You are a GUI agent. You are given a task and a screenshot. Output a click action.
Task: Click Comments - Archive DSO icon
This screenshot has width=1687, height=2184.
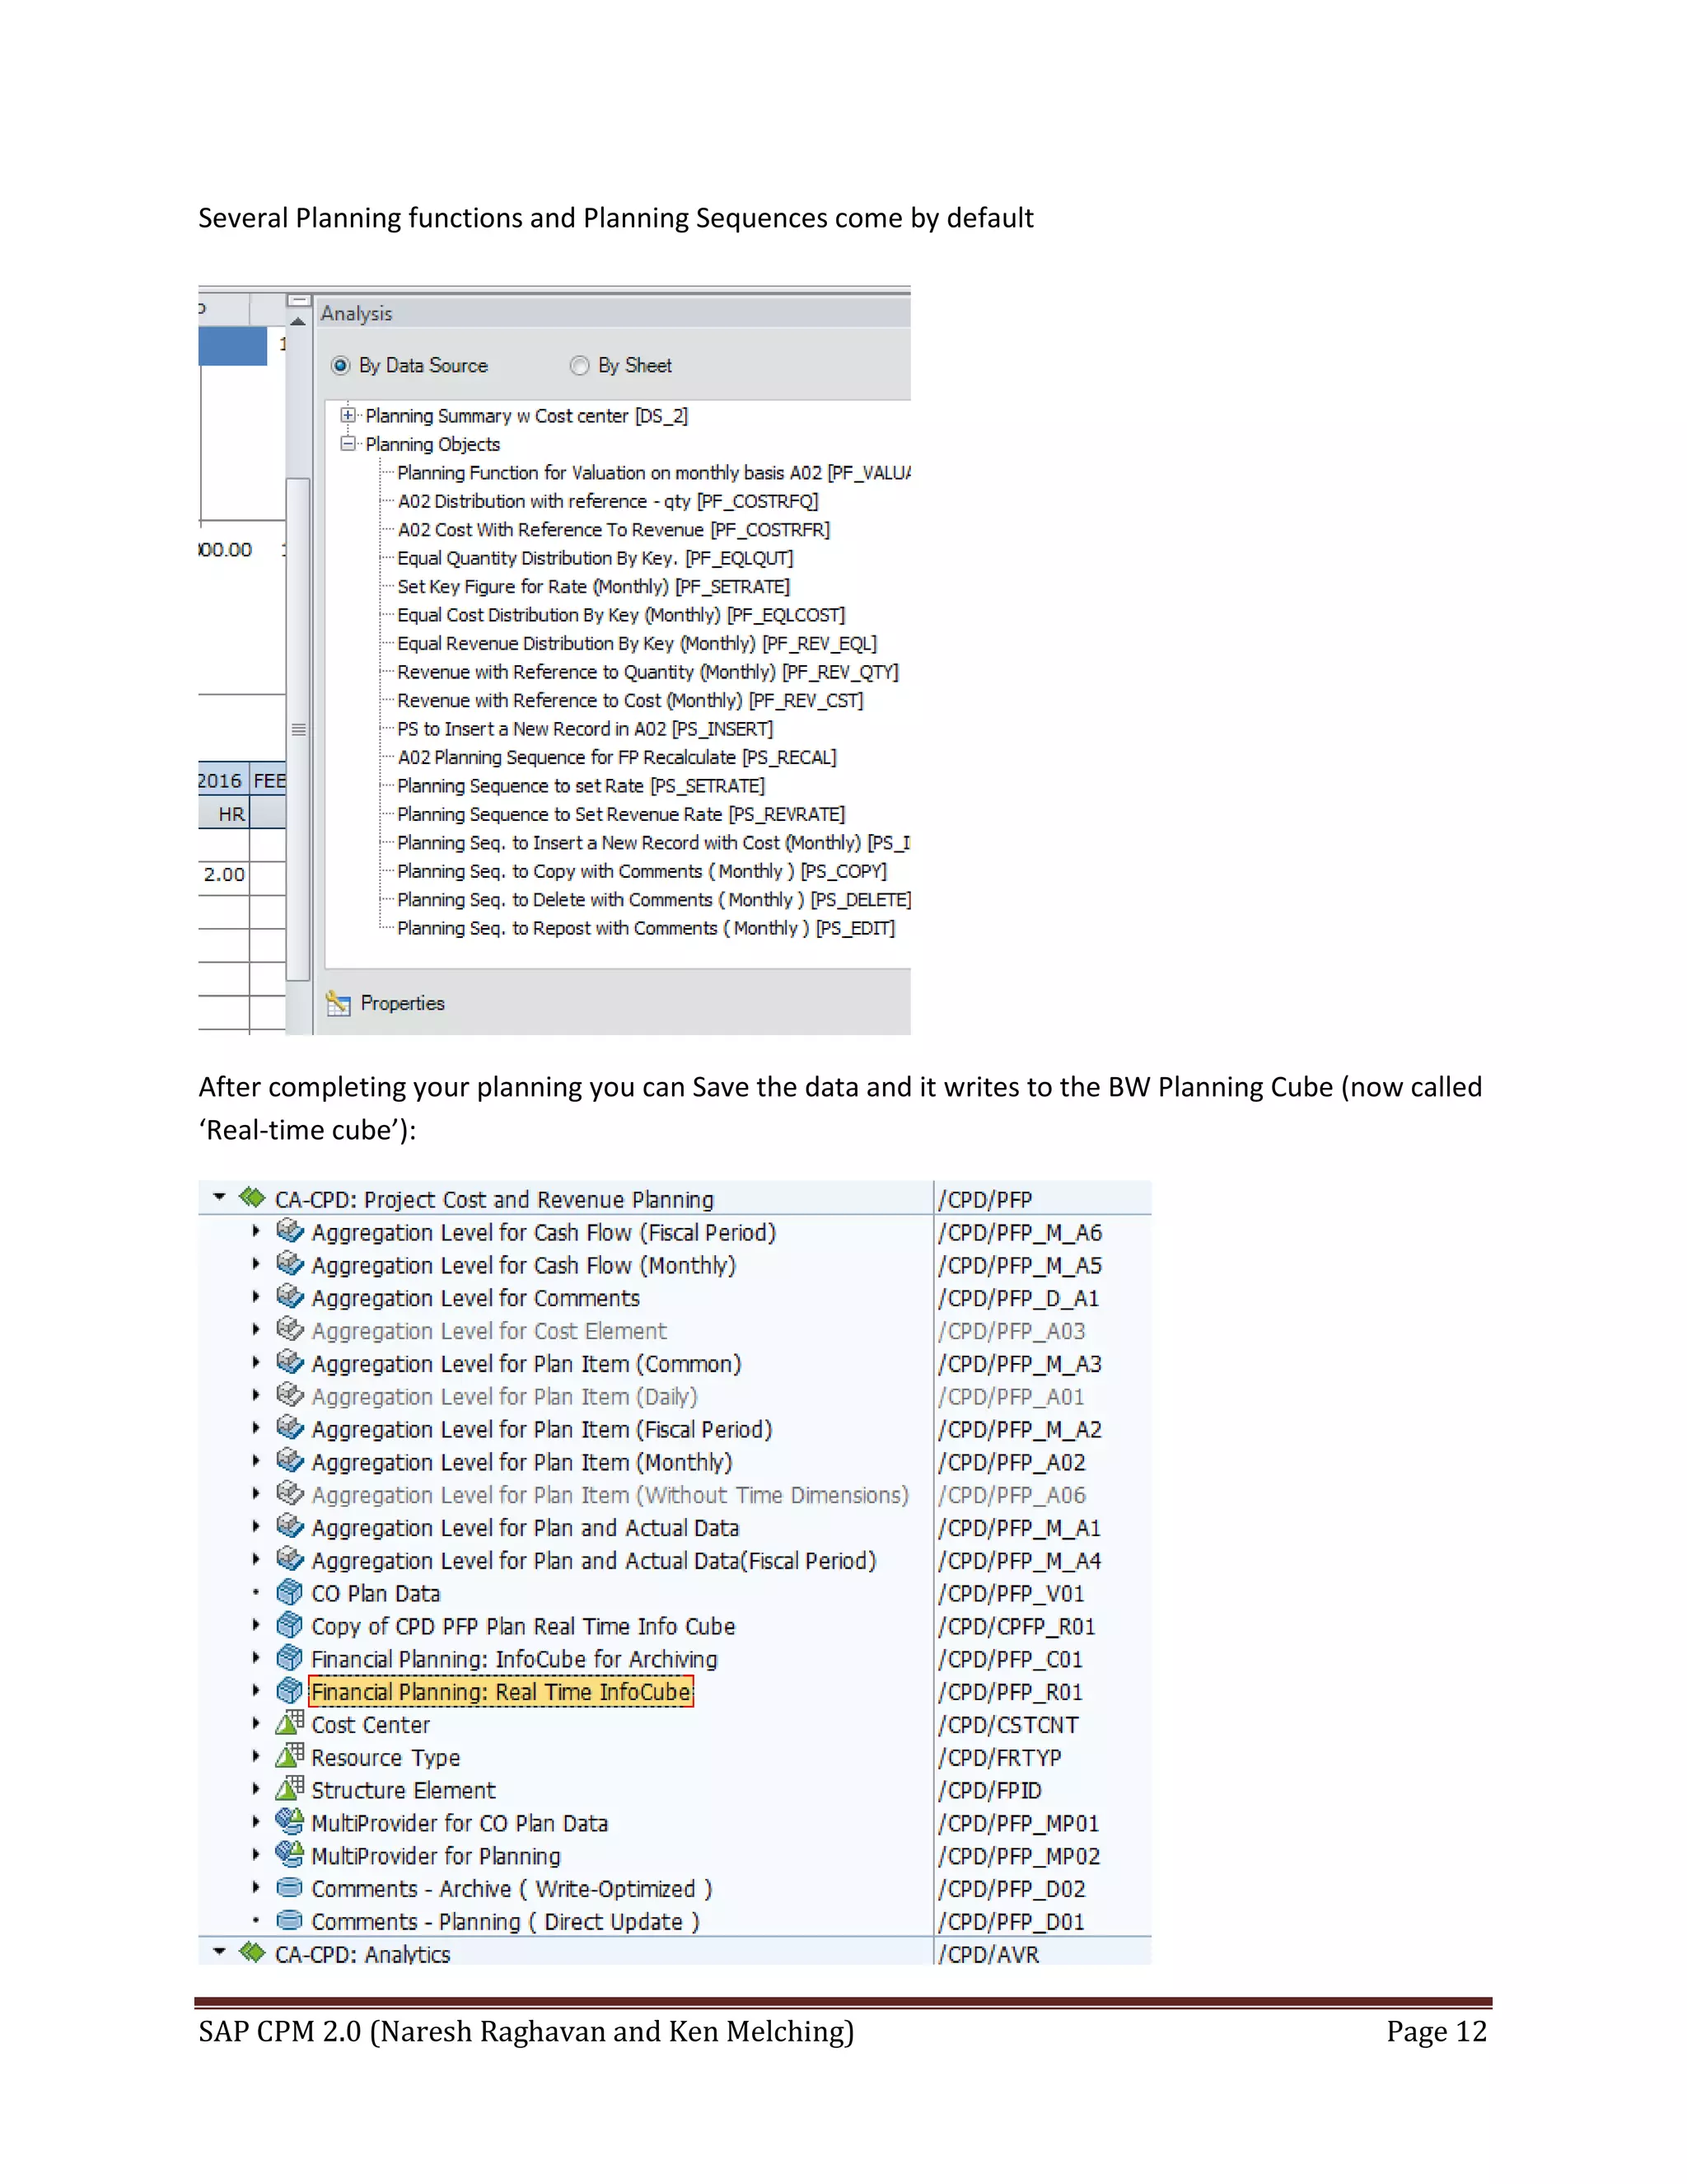click(290, 1887)
